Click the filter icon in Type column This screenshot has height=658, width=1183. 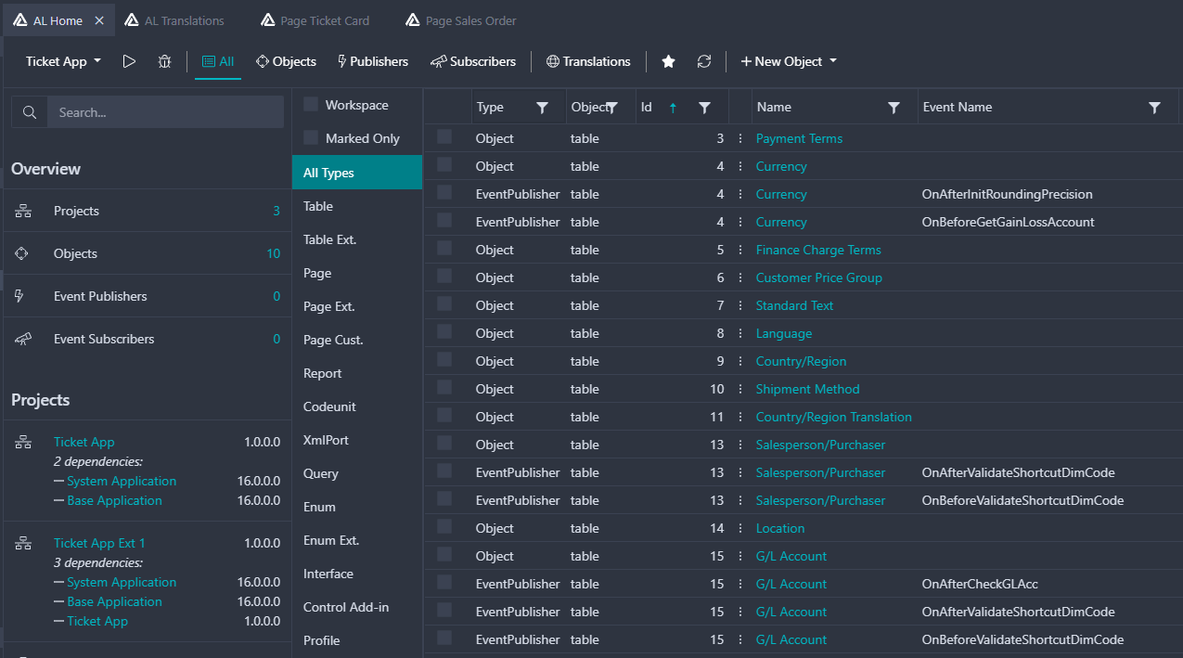(543, 108)
